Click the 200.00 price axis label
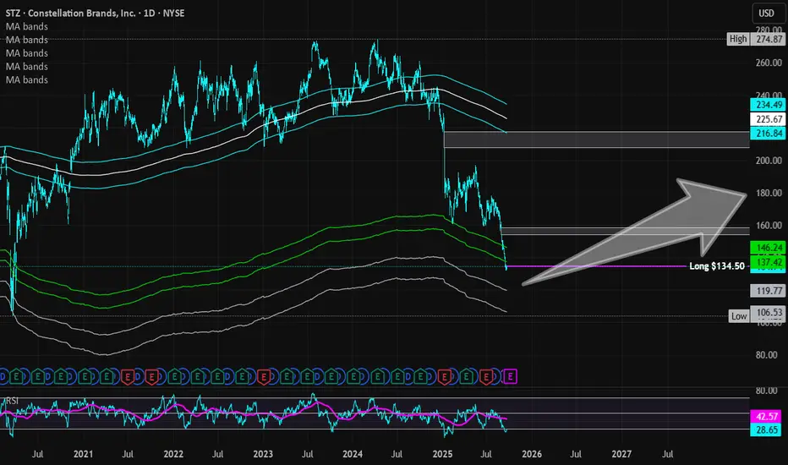The width and height of the screenshot is (788, 465). point(769,161)
